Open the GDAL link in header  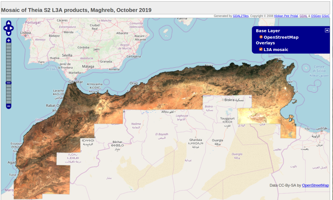(x=303, y=16)
